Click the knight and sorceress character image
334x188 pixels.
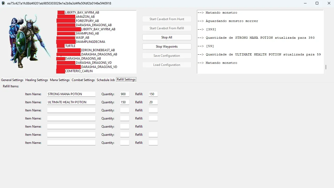click(29, 41)
